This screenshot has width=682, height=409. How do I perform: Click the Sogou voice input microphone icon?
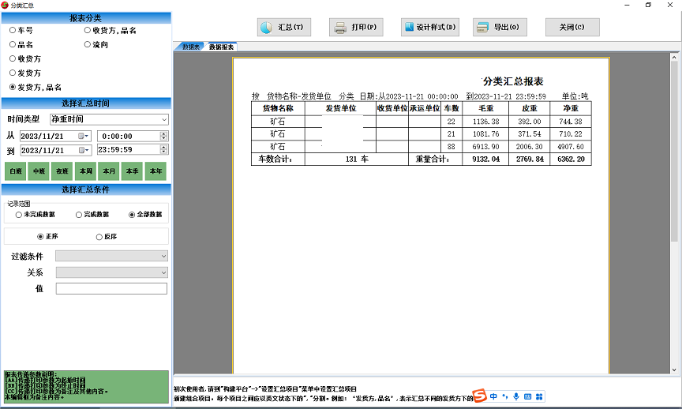click(516, 396)
